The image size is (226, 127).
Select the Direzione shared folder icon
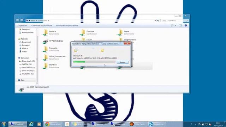pos(83,32)
